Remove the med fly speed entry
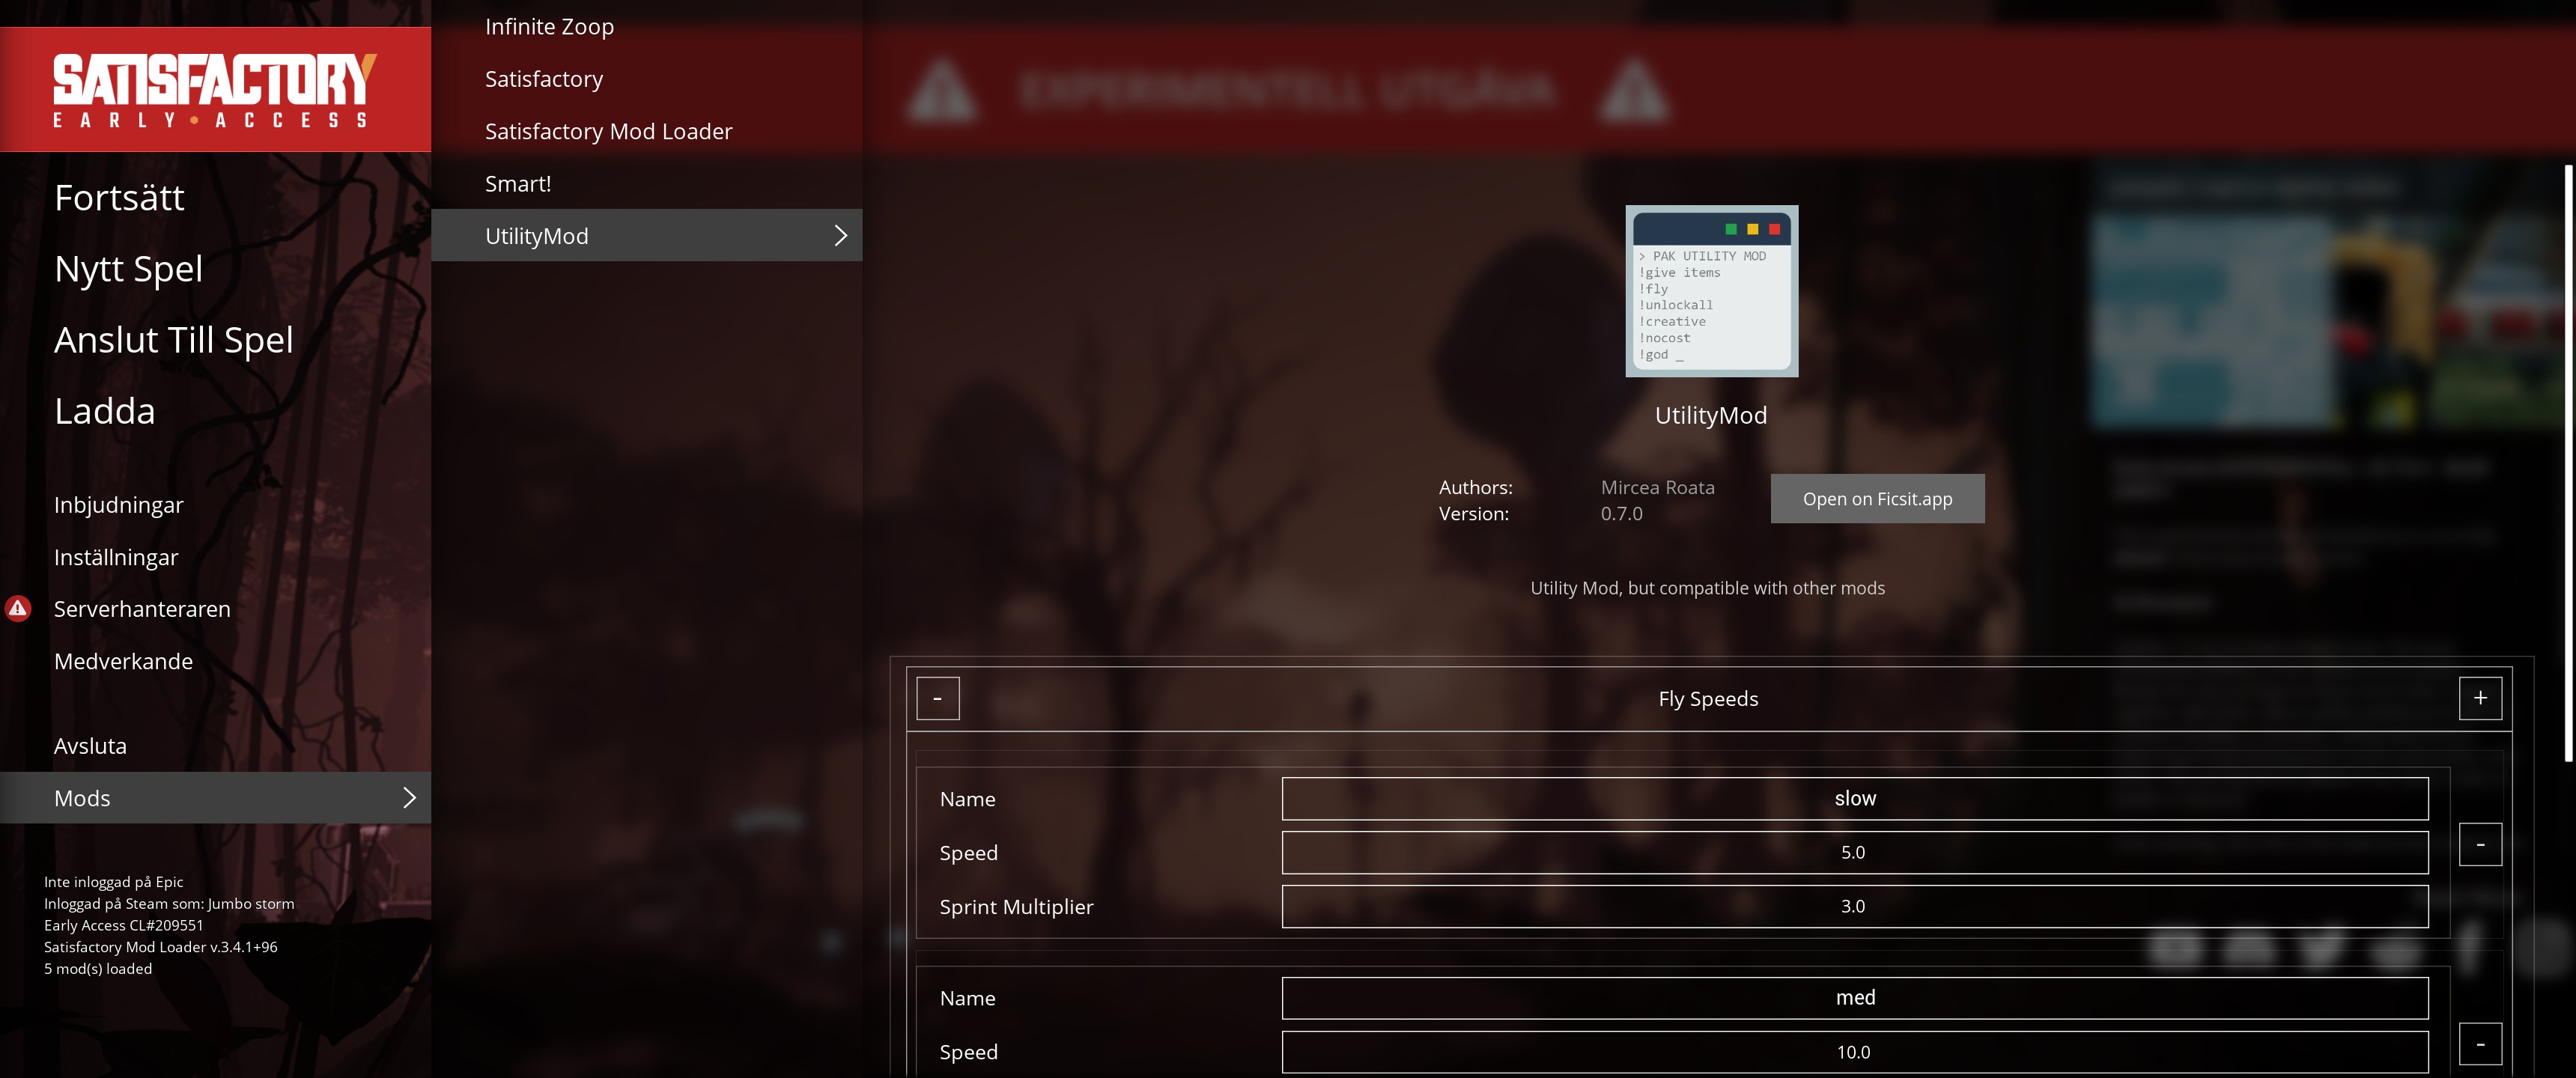Viewport: 2576px width, 1078px height. point(2480,1044)
